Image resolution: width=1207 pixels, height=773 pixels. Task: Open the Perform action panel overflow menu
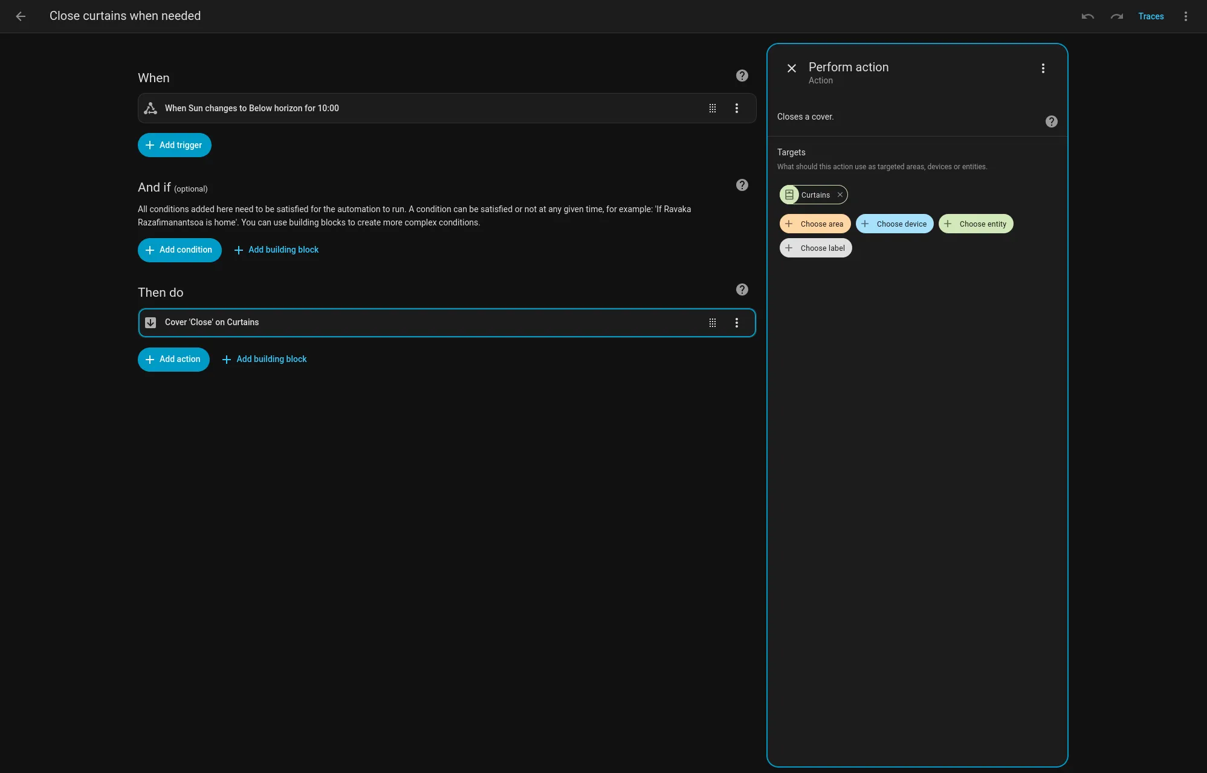click(1043, 68)
